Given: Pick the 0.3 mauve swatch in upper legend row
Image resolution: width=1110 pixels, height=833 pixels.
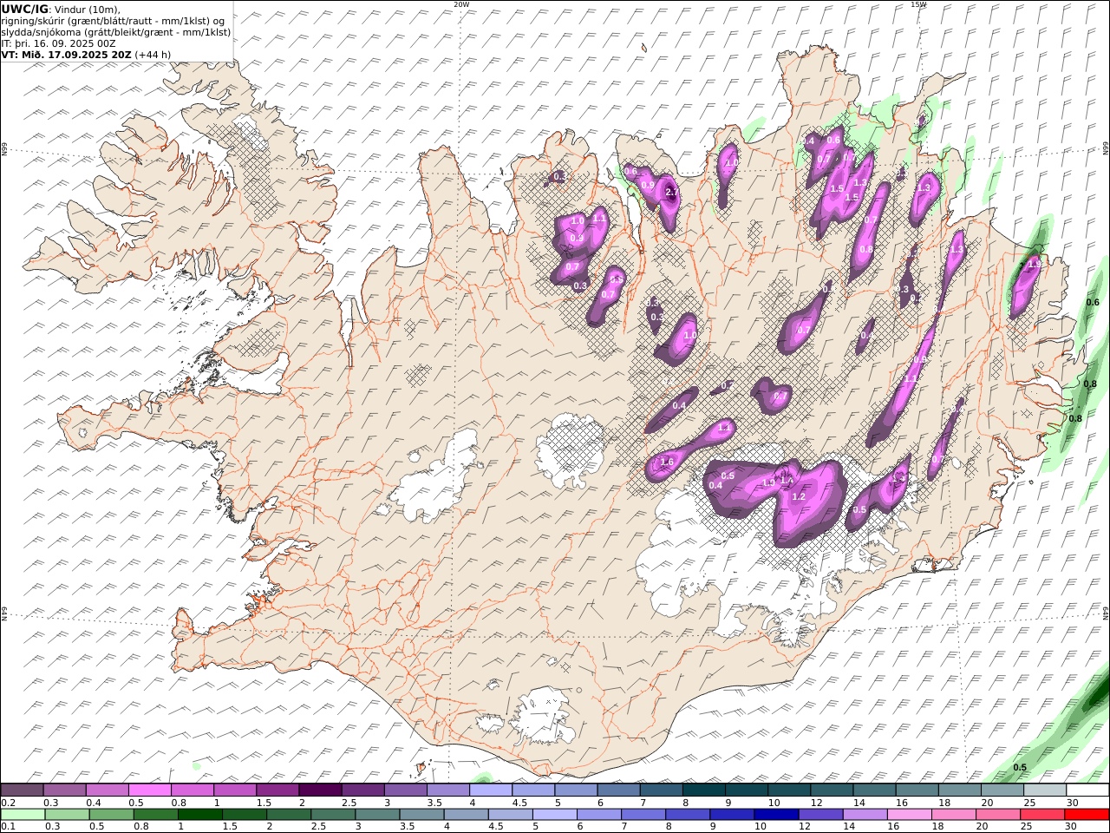Looking at the screenshot, I should coord(64,790).
